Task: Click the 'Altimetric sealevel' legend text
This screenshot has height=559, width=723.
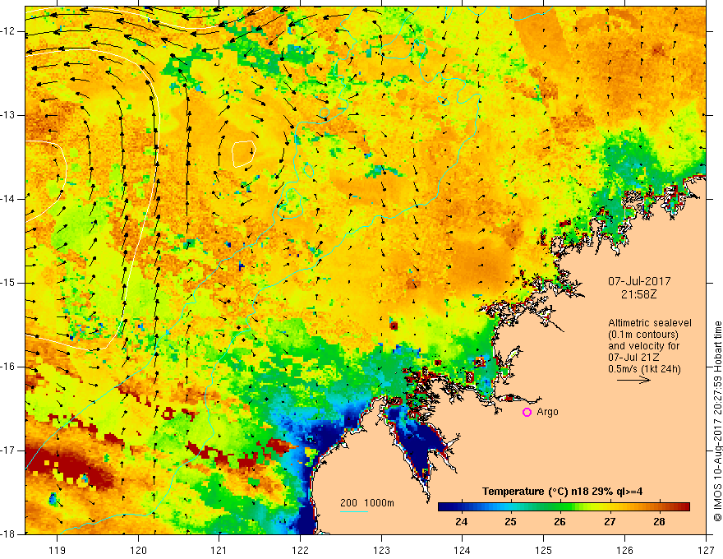Action: pos(650,323)
